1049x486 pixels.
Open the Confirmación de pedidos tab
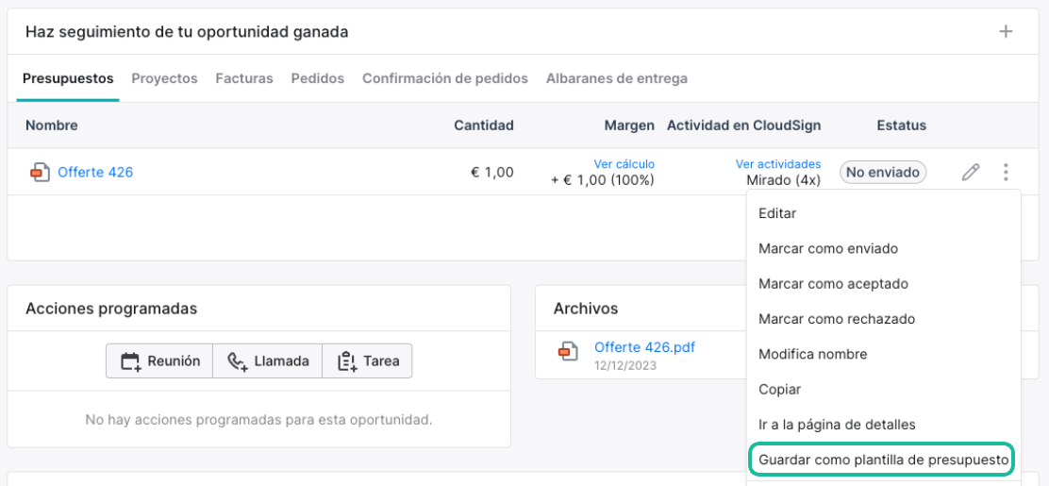445,78
